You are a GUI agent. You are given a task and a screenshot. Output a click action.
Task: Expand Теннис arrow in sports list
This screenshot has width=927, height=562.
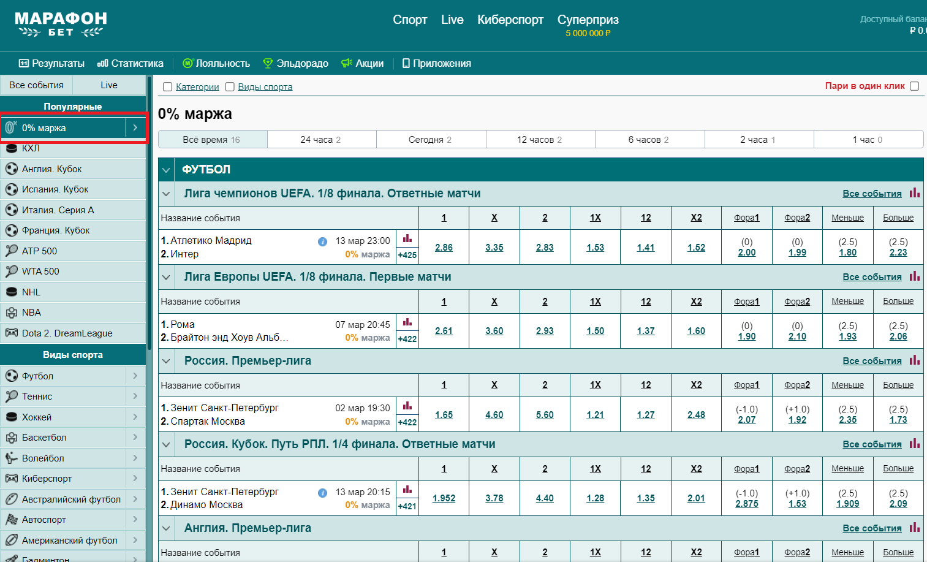[135, 396]
